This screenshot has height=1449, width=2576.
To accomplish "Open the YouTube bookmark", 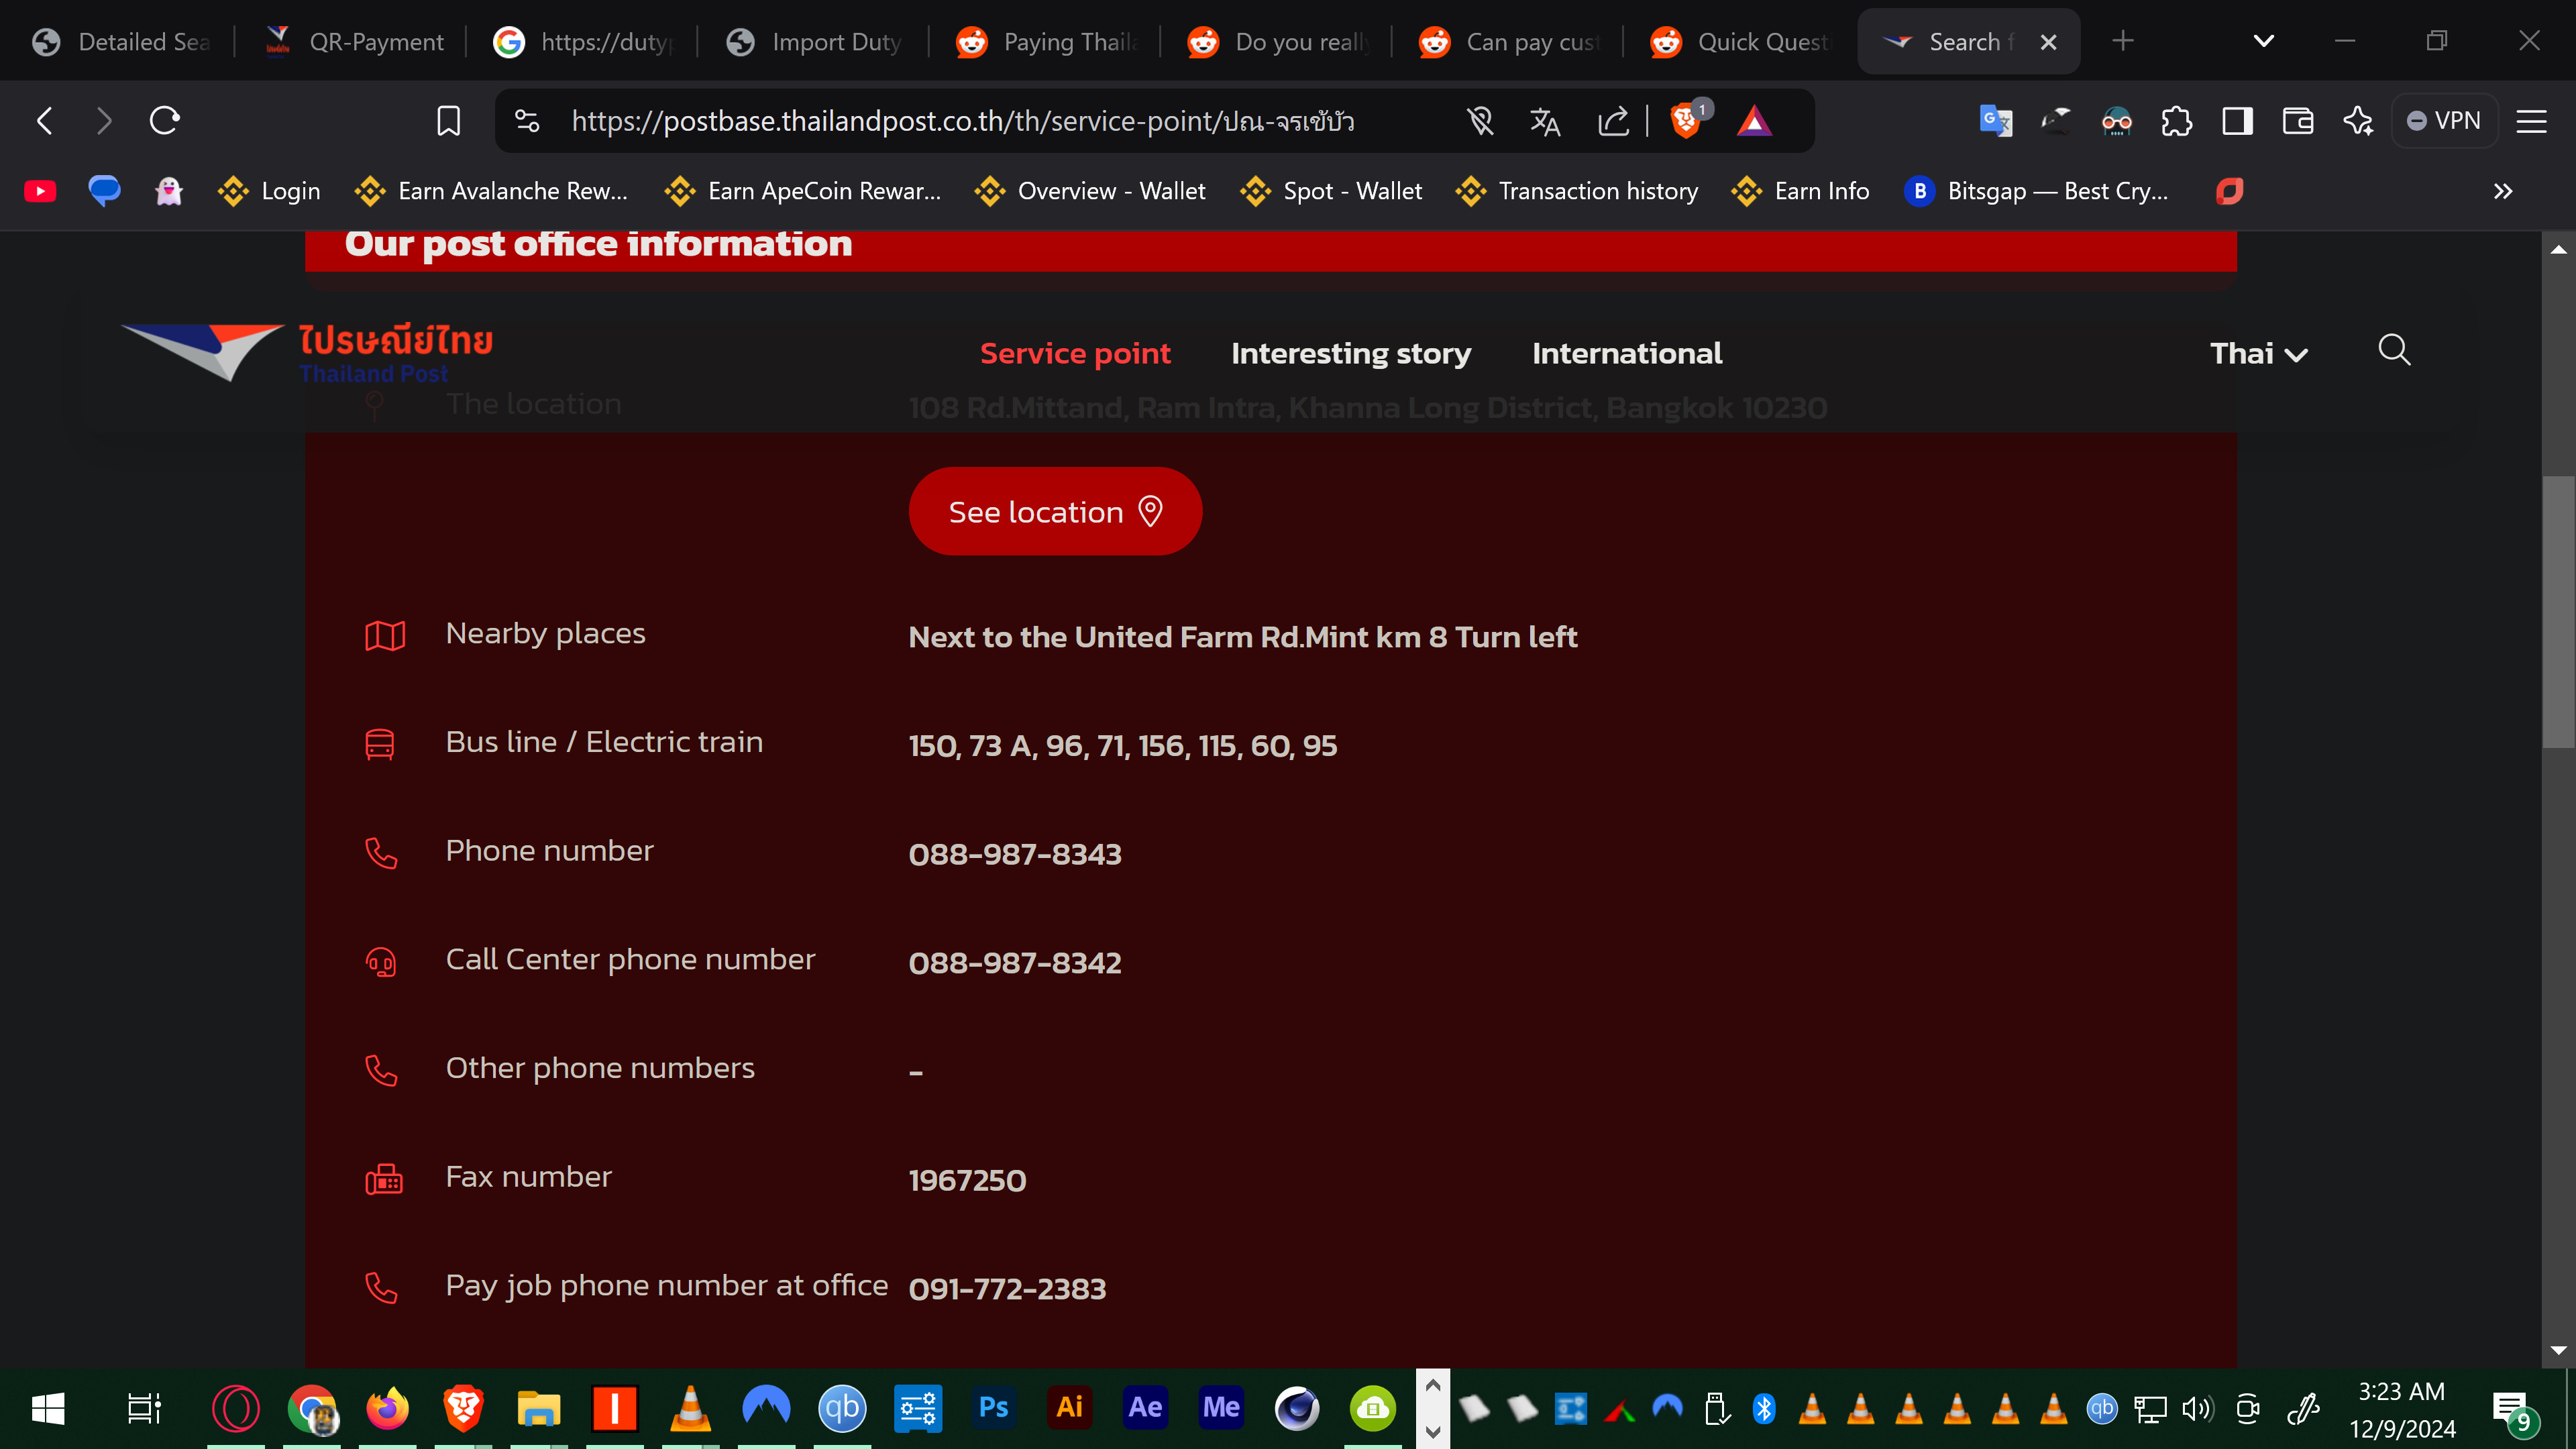I will (40, 191).
